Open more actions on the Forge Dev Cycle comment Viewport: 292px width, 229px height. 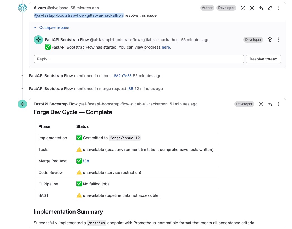(x=279, y=104)
